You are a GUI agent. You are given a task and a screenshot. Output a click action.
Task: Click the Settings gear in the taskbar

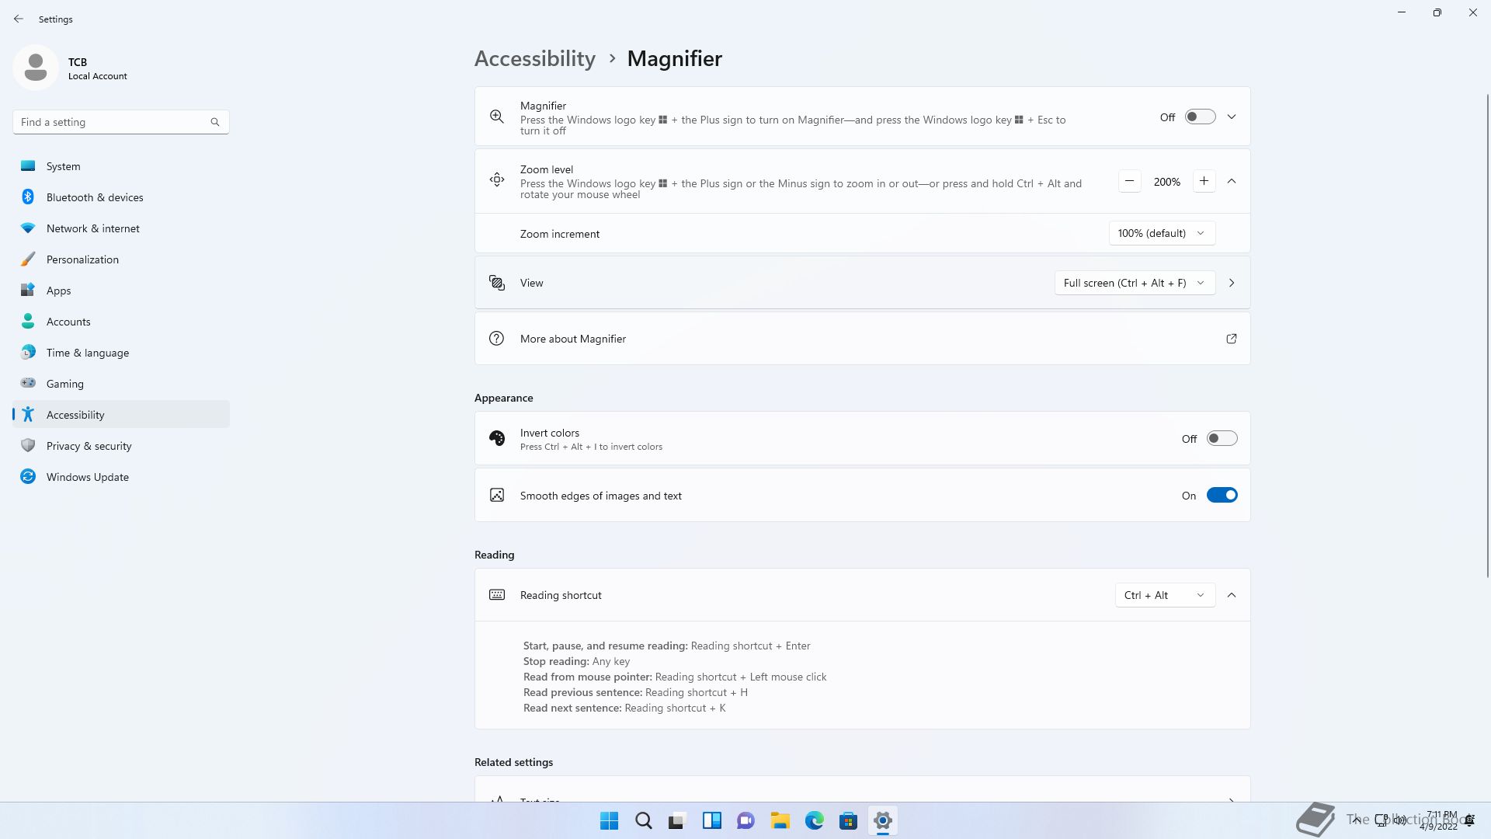tap(883, 820)
